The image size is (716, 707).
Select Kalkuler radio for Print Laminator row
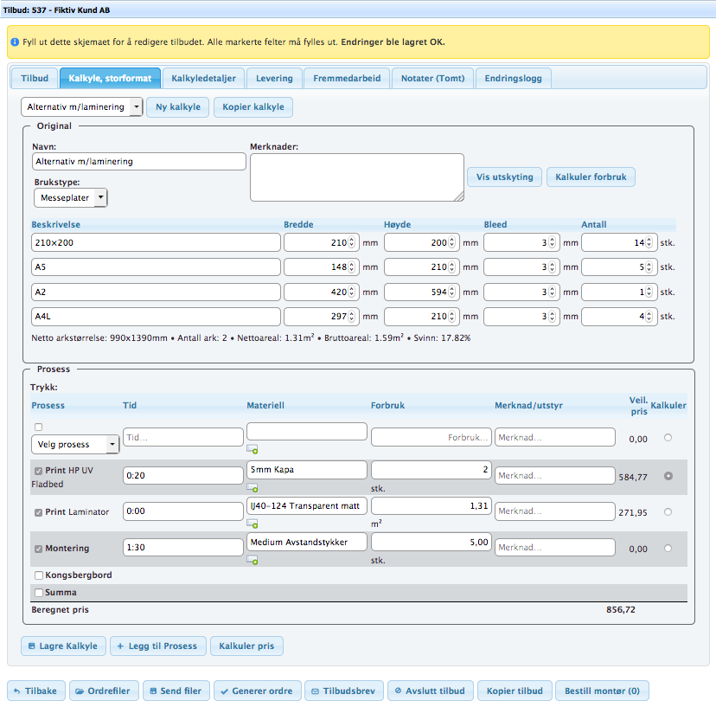(667, 511)
